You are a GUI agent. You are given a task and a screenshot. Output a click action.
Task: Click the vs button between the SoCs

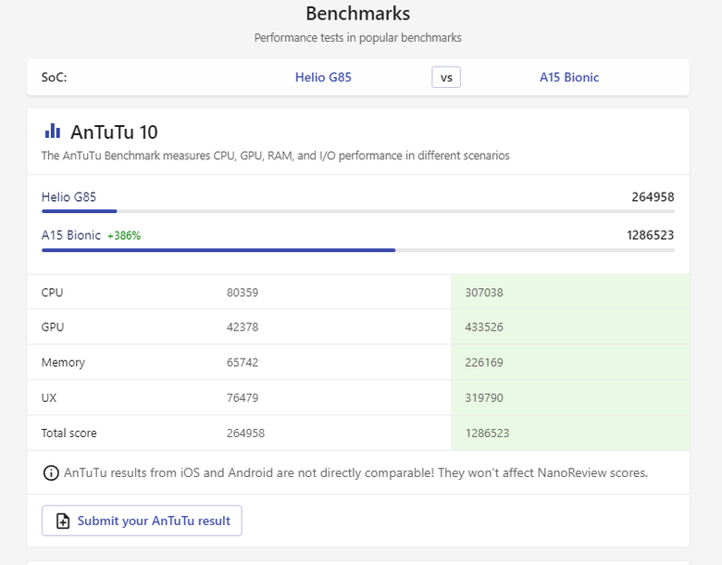pos(446,77)
